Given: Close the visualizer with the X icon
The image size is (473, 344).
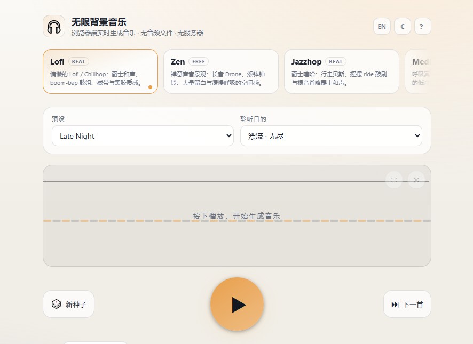Looking at the screenshot, I should tap(416, 180).
